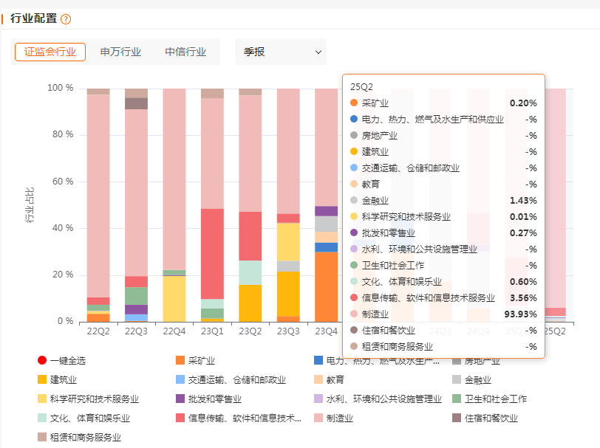Click the 23Q3 stacked bar
Screen dimensions: 600x448
click(x=288, y=205)
